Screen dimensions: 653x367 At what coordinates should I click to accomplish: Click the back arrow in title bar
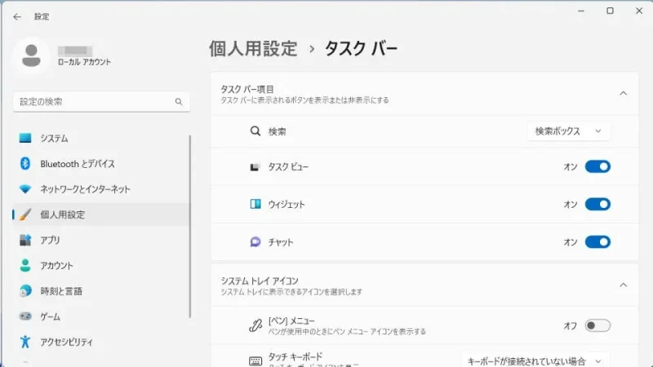click(x=17, y=16)
